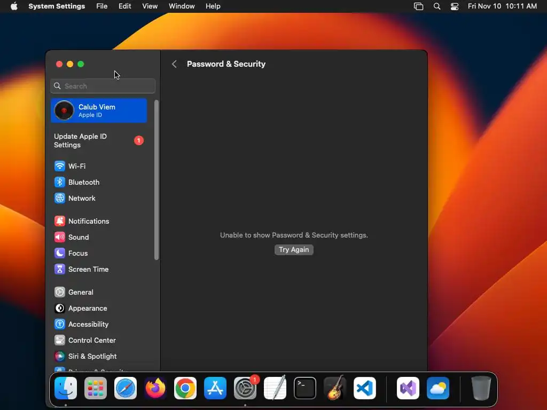
Task: Go back from Password & Security
Action: coord(174,64)
